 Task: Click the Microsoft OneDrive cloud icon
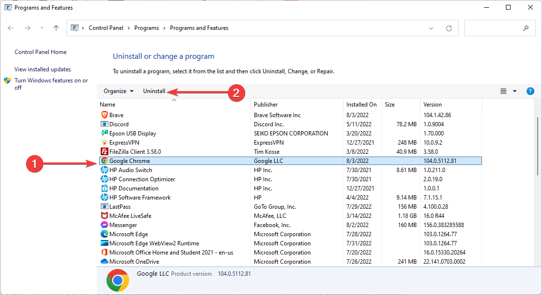pyautogui.click(x=104, y=261)
